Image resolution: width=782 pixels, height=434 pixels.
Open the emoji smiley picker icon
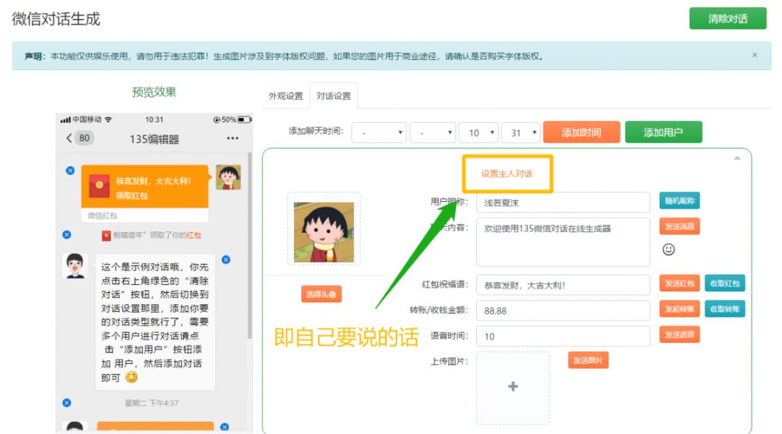pyautogui.click(x=668, y=249)
